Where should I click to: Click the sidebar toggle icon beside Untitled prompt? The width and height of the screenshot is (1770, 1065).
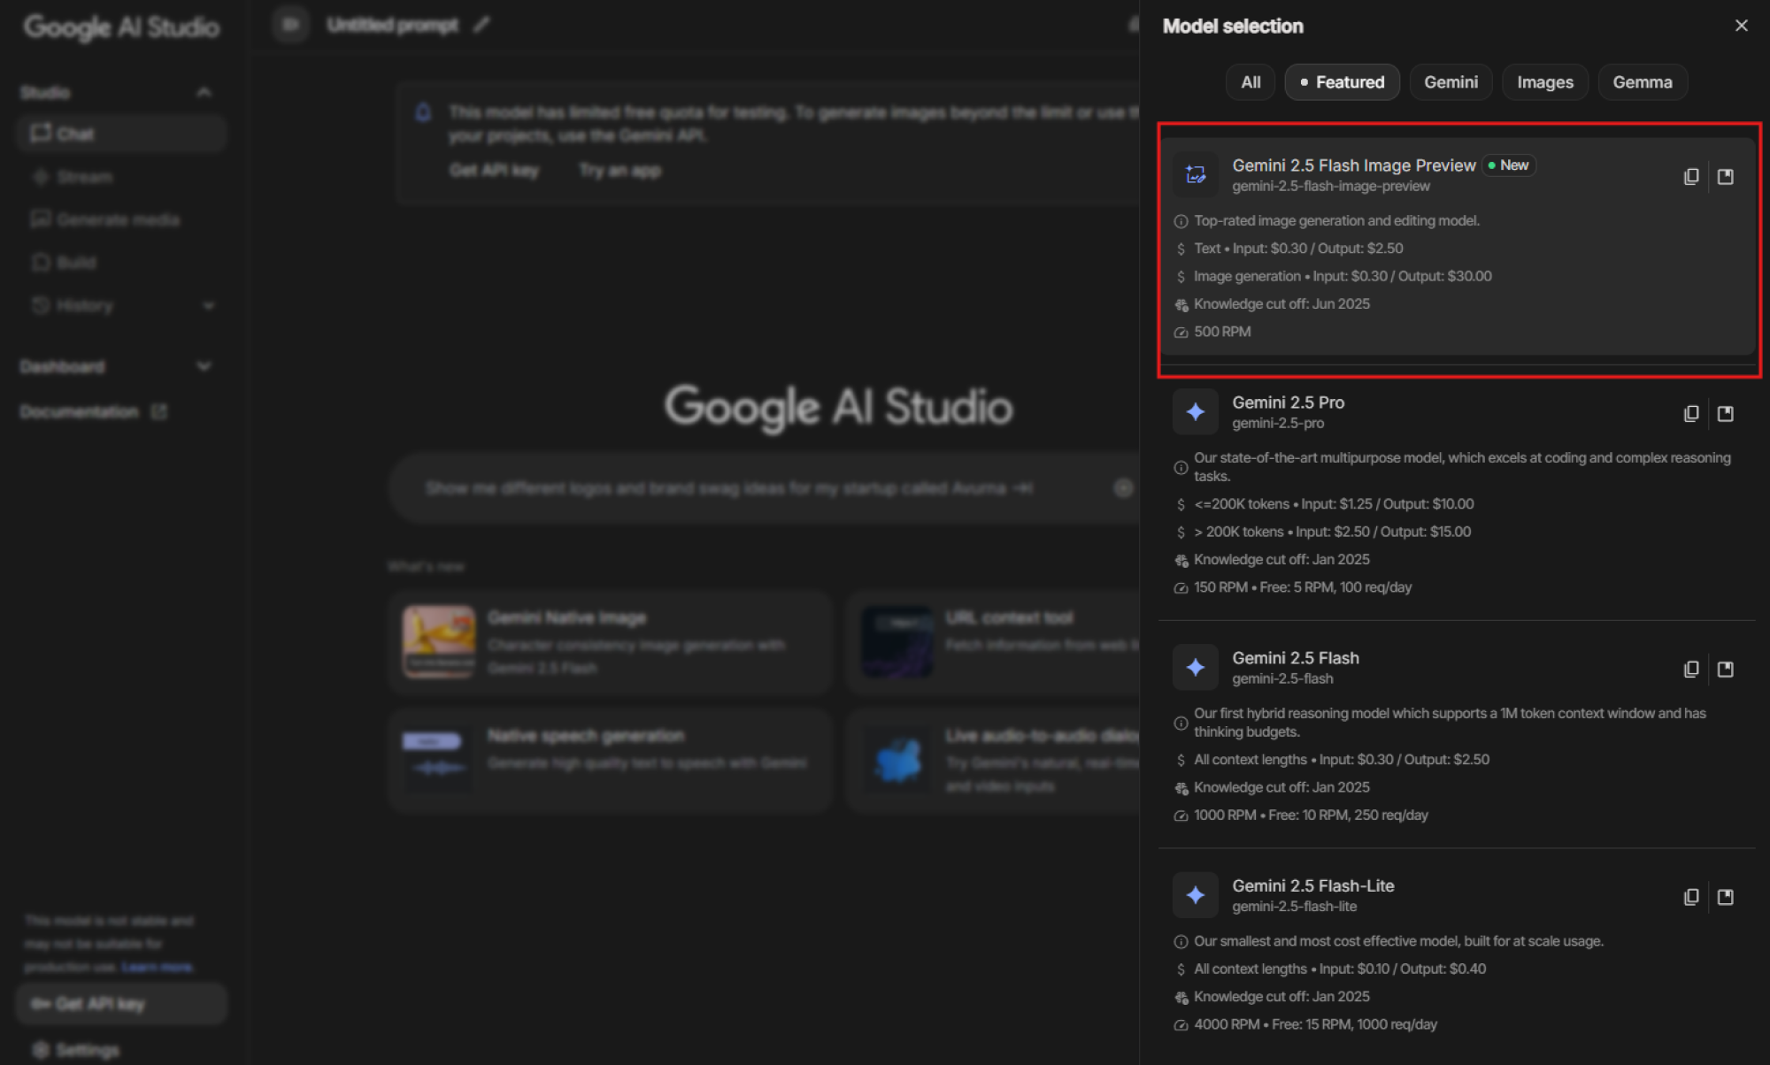coord(290,25)
